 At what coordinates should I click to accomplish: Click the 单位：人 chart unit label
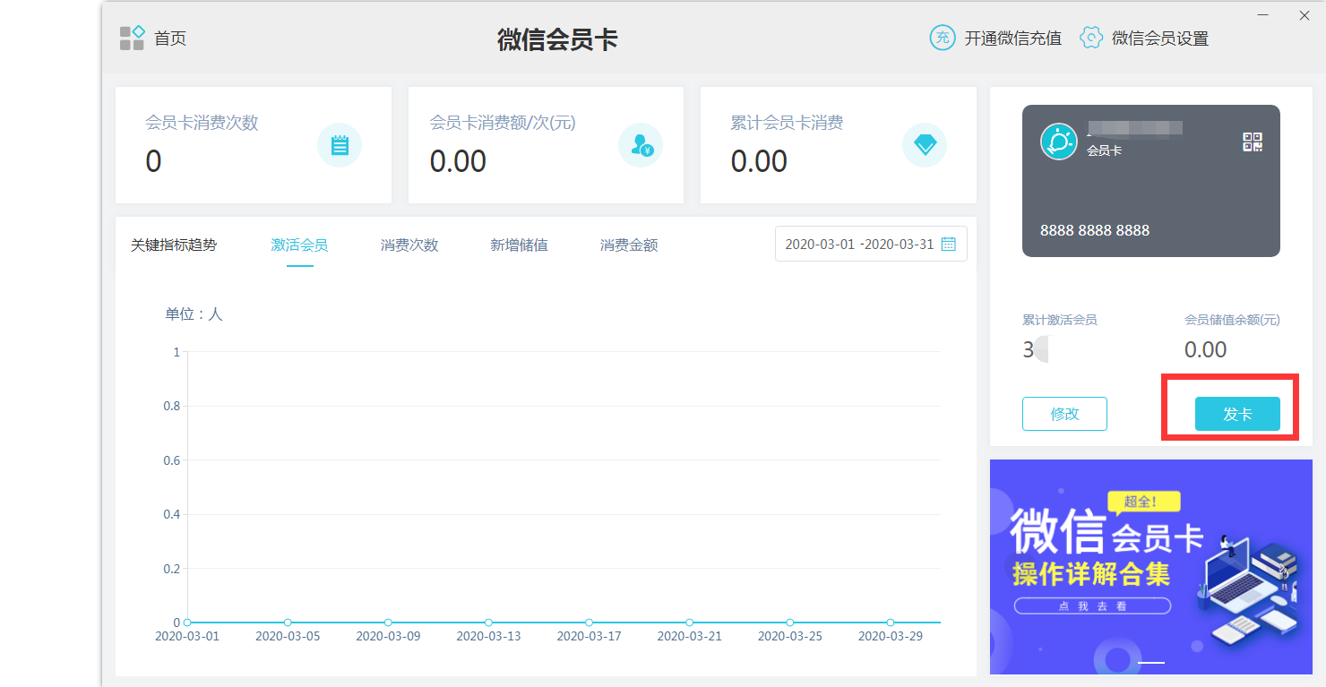[x=194, y=314]
